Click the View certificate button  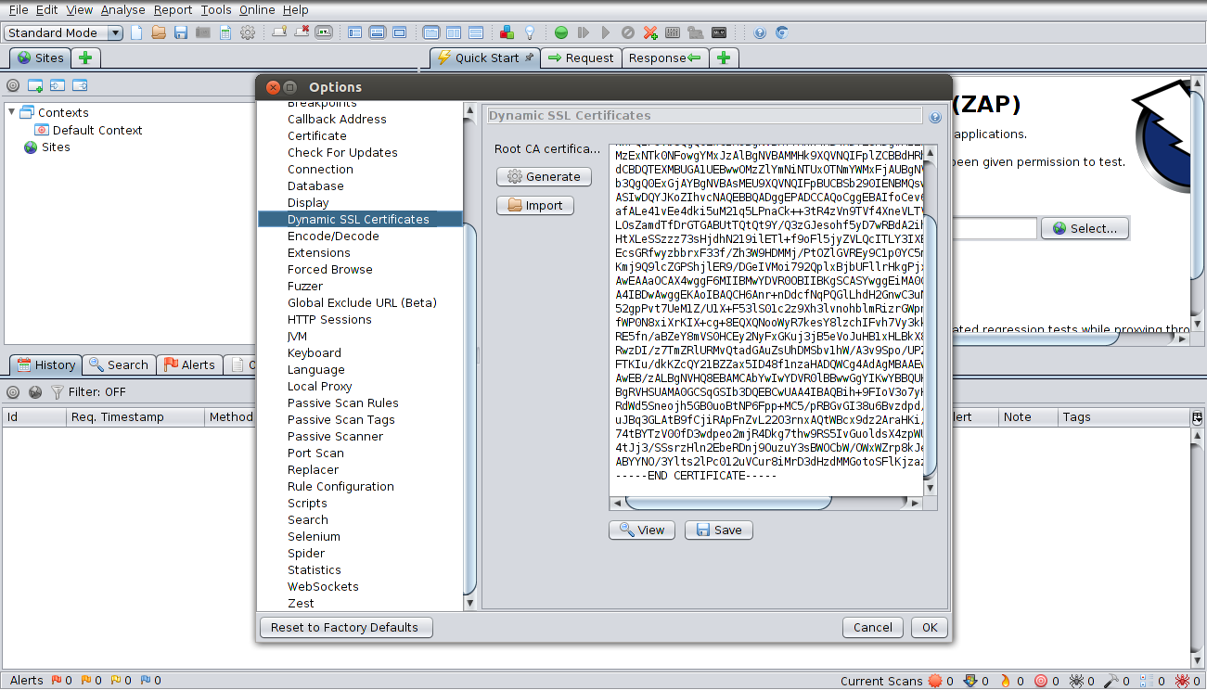click(642, 530)
